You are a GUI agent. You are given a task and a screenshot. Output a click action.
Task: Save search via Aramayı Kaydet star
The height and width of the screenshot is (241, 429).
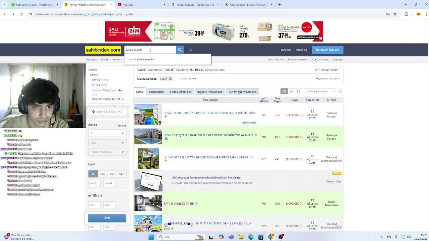(327, 70)
